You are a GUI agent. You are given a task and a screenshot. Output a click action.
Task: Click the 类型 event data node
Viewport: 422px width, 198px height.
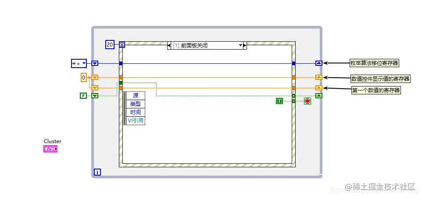click(x=136, y=104)
